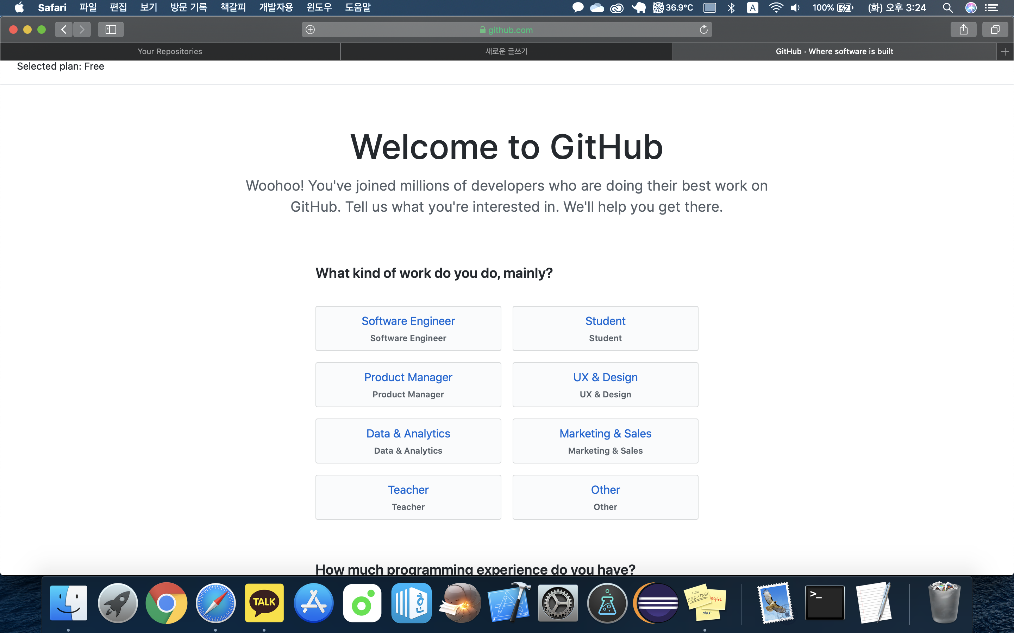Select the Software Engineer option
The height and width of the screenshot is (633, 1014).
click(408, 328)
